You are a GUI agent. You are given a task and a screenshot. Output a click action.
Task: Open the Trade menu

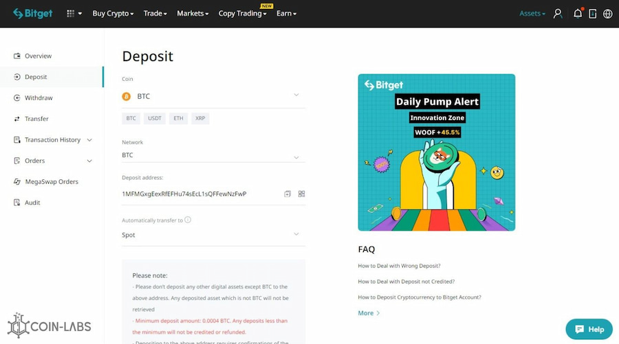155,14
